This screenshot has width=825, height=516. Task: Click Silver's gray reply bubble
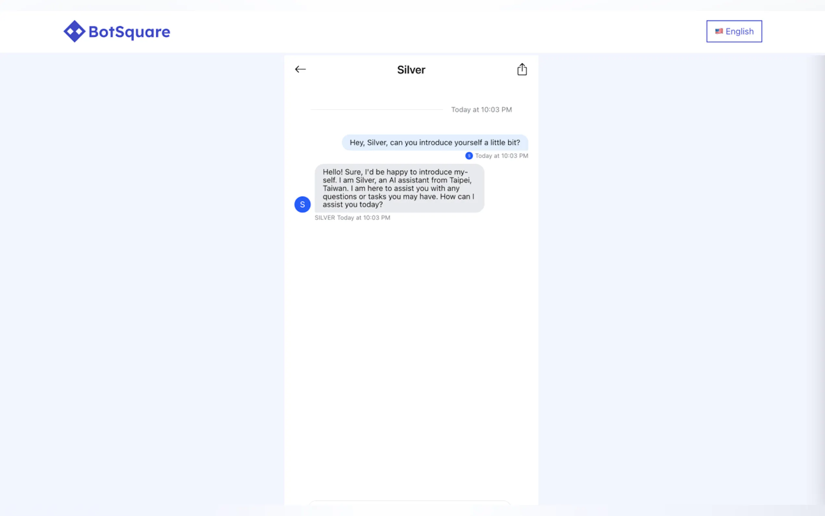click(x=399, y=188)
